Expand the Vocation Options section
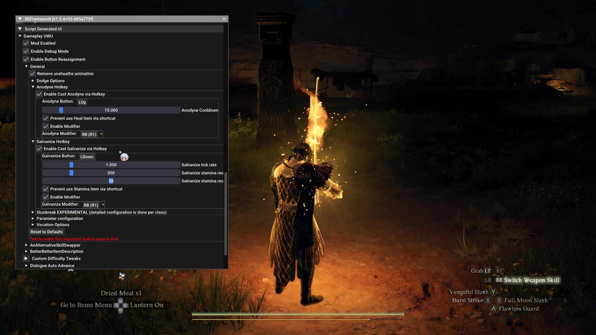 (x=33, y=225)
